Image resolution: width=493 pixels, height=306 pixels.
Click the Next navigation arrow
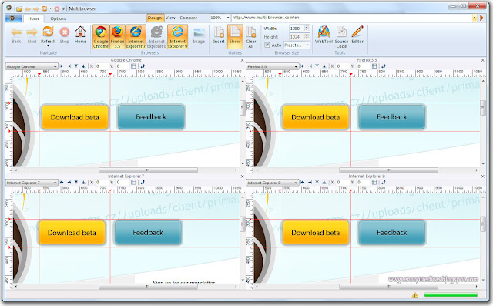32,35
